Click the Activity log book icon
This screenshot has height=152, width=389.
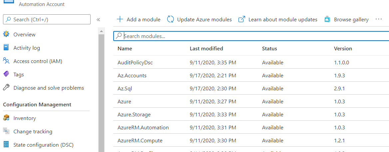pyautogui.click(x=6, y=47)
